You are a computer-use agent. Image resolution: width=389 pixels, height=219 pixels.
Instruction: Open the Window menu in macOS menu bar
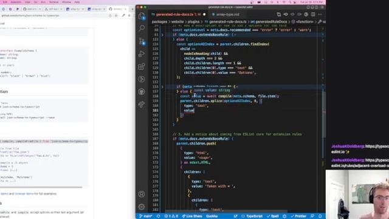[x=66, y=2]
